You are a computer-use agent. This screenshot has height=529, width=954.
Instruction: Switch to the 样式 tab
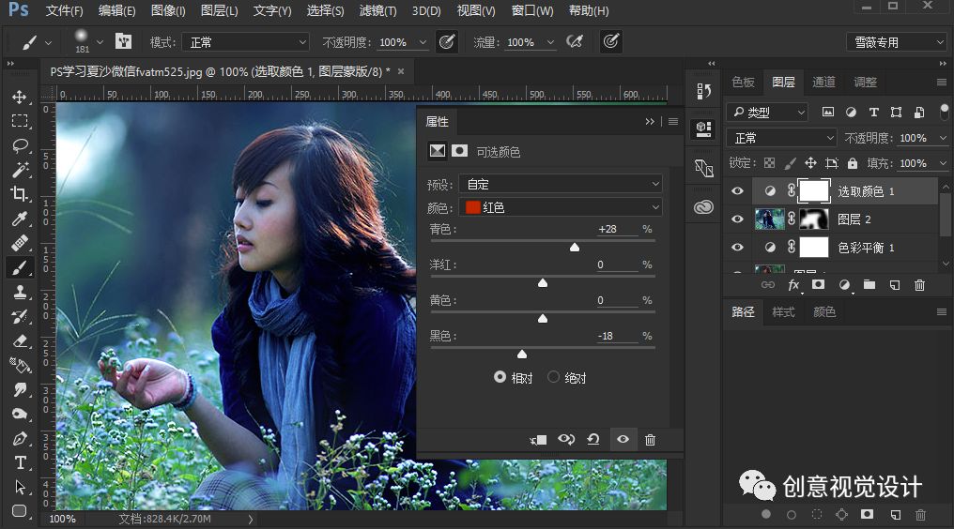point(783,311)
